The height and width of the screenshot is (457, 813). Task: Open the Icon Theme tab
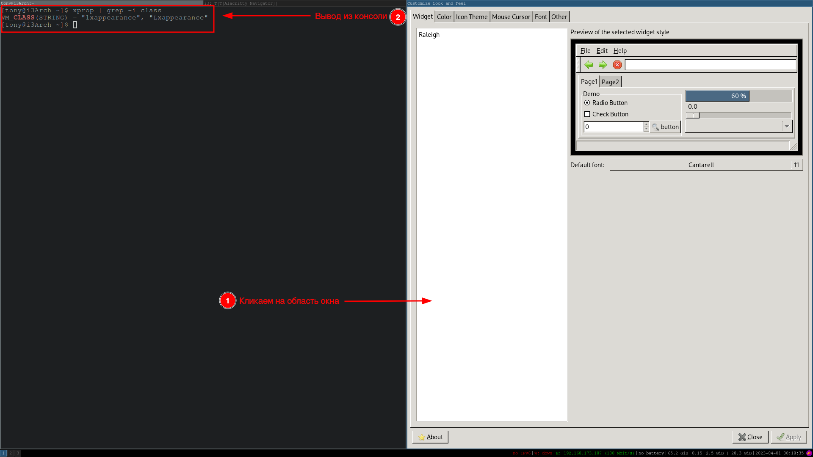tap(472, 17)
